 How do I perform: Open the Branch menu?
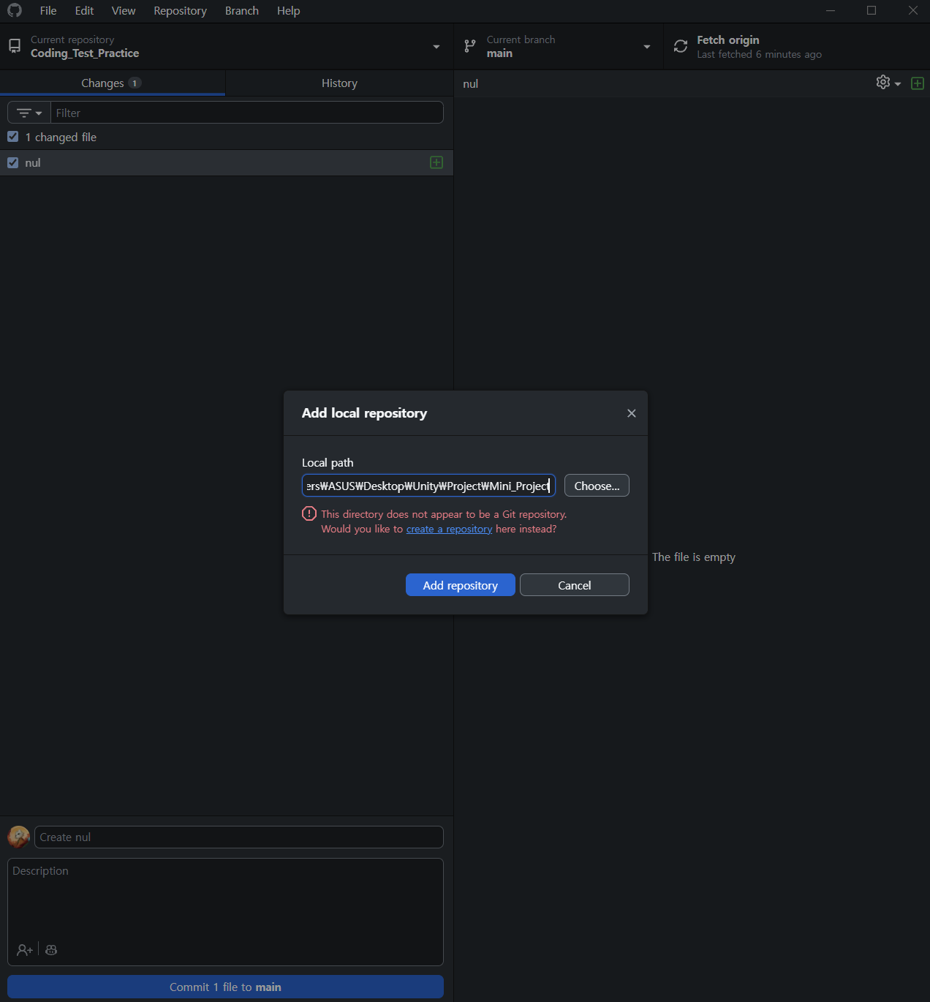[x=242, y=10]
